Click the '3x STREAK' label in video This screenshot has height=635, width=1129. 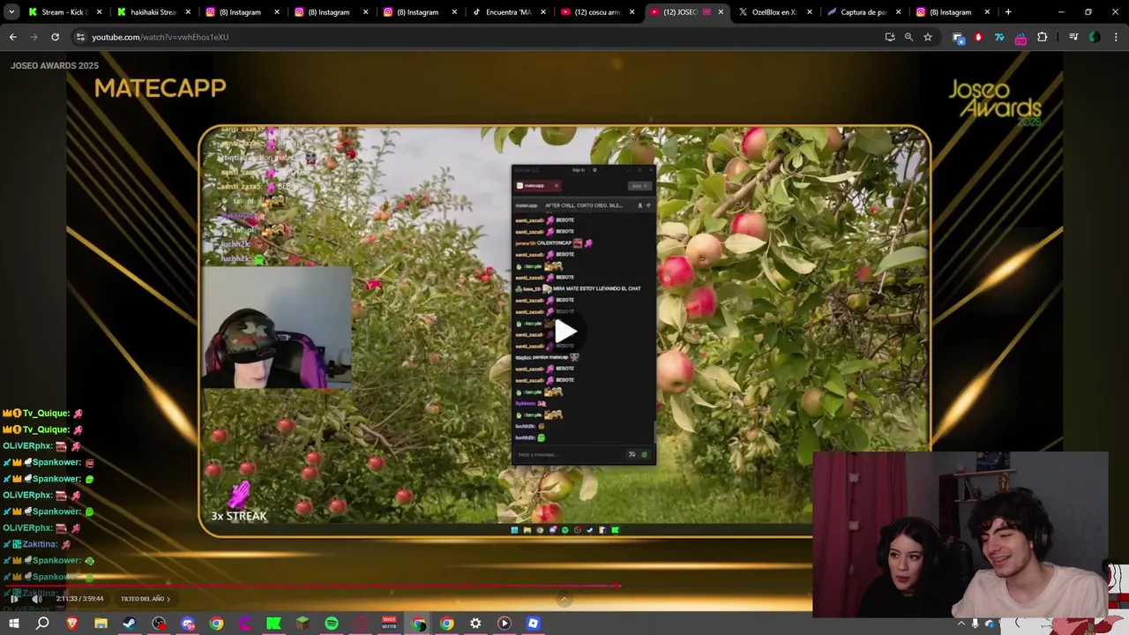click(238, 516)
